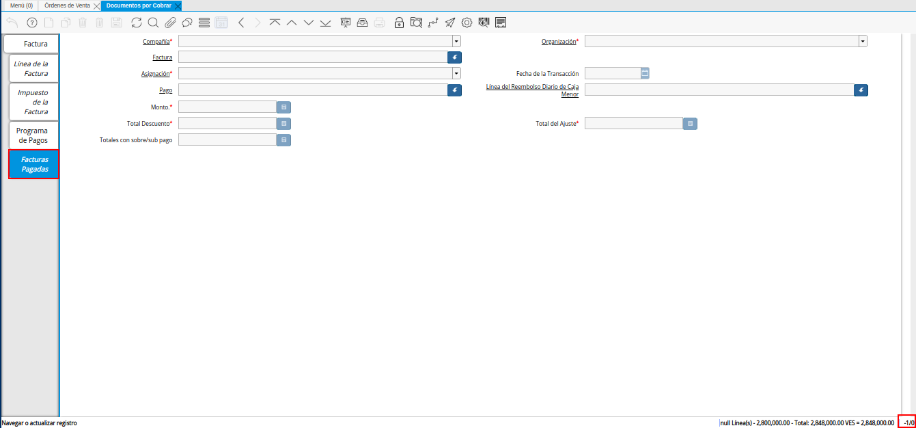Click the Organización field label link
The image size is (916, 428).
pyautogui.click(x=559, y=42)
